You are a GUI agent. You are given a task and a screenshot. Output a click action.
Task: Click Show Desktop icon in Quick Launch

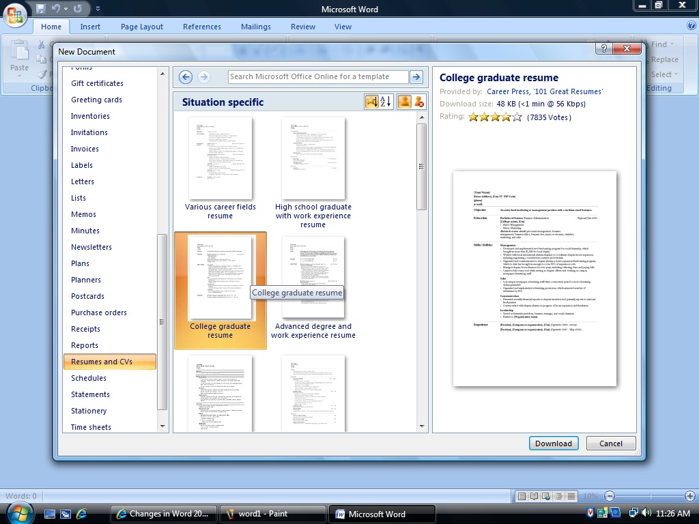(x=49, y=514)
